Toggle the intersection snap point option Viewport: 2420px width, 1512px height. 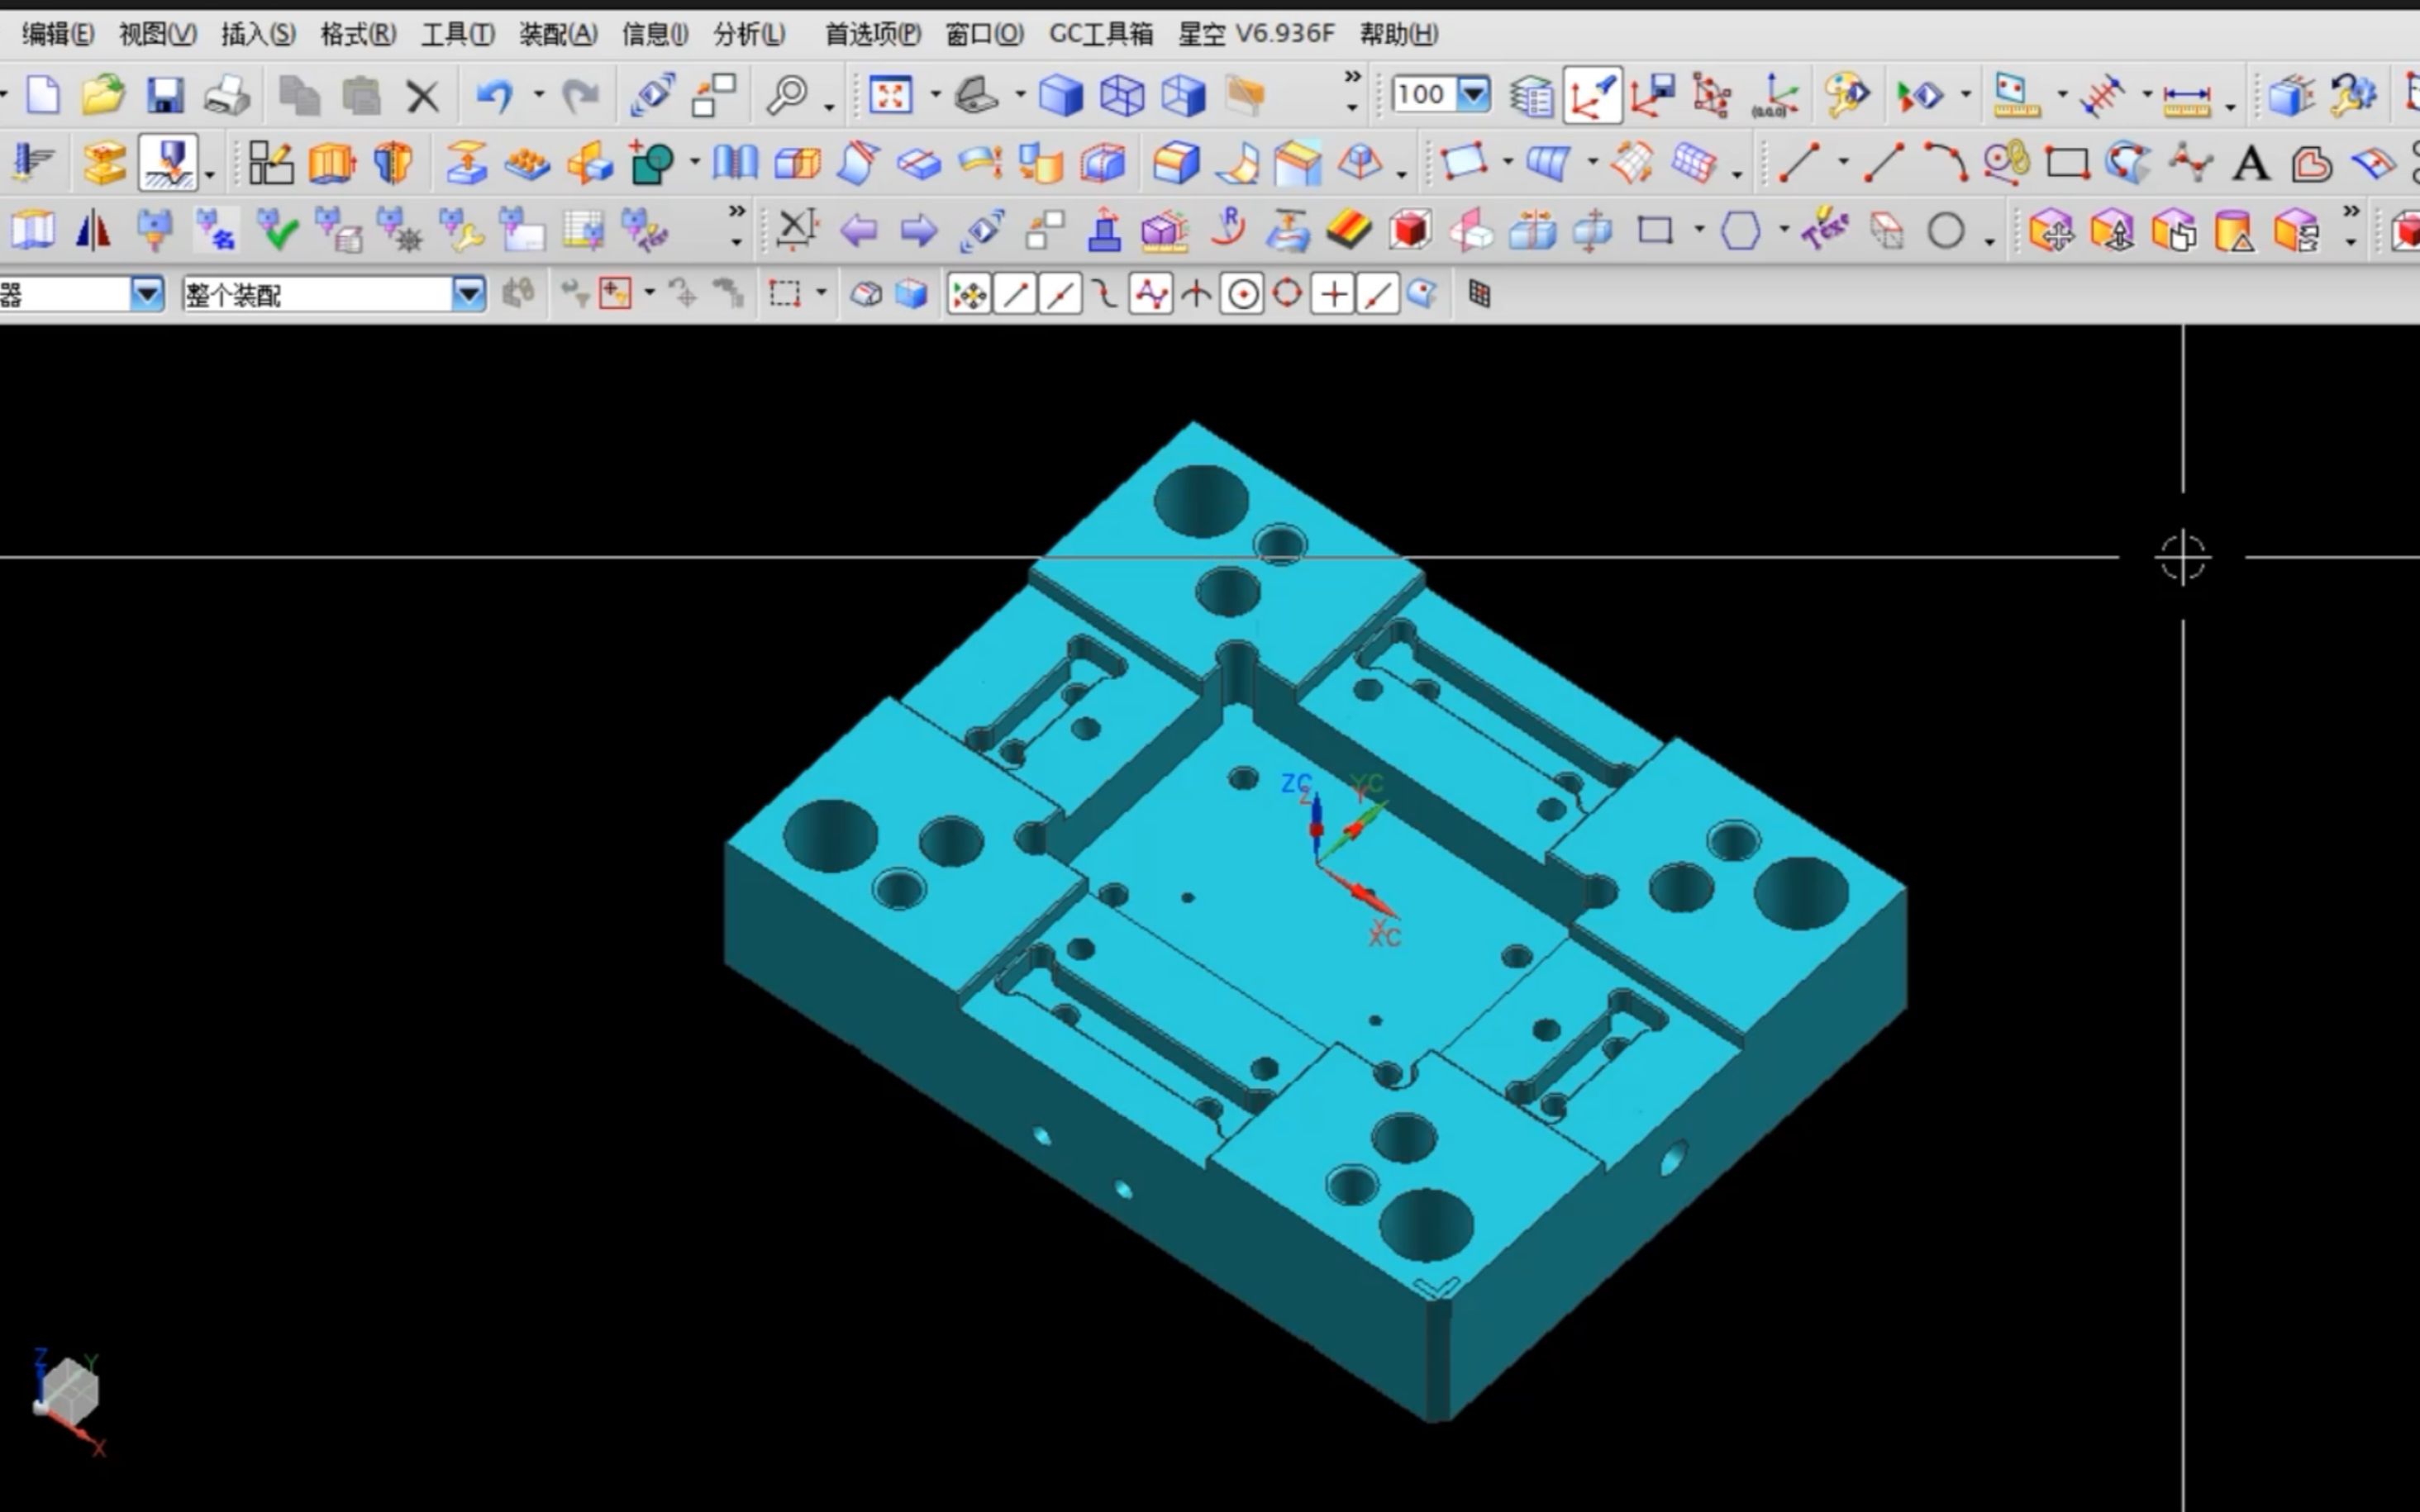click(1196, 294)
